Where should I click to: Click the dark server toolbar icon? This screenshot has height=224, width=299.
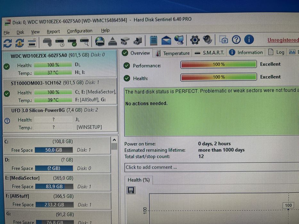pos(138,41)
